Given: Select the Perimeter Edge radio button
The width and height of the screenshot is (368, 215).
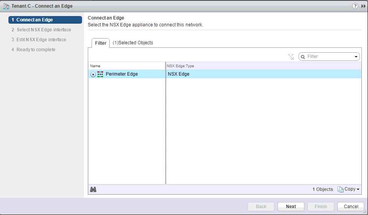Looking at the screenshot, I should click(93, 74).
